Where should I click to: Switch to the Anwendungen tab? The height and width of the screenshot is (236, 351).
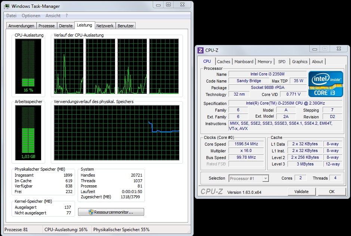(x=21, y=26)
